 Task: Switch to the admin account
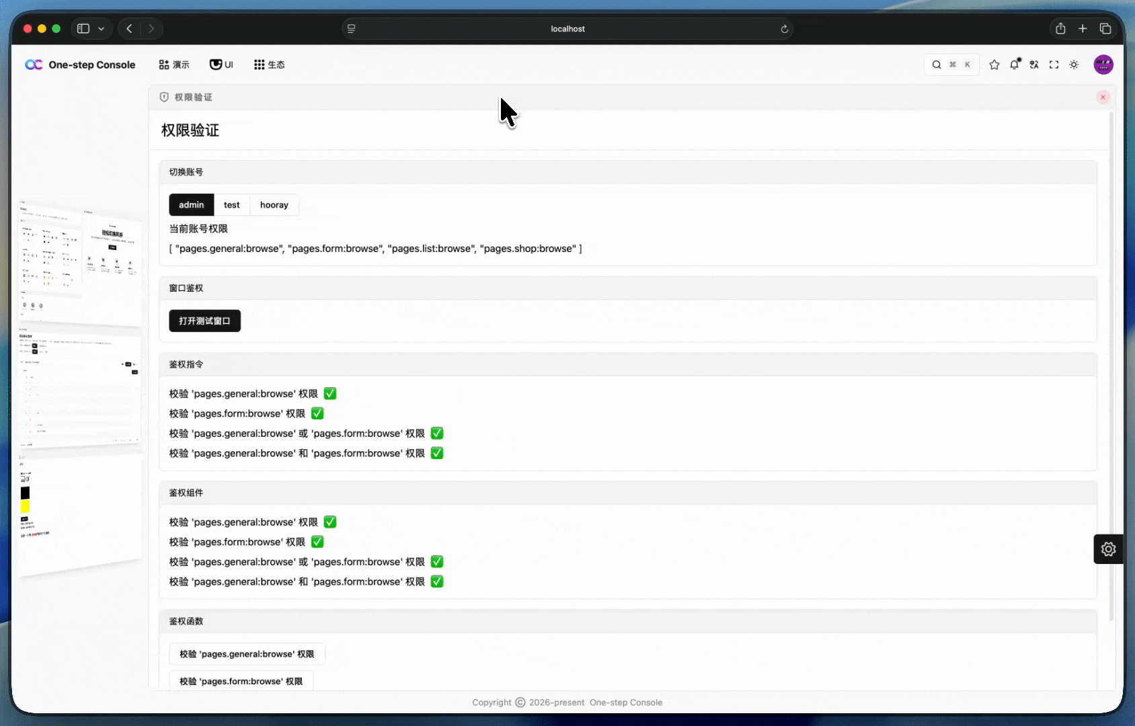point(192,205)
